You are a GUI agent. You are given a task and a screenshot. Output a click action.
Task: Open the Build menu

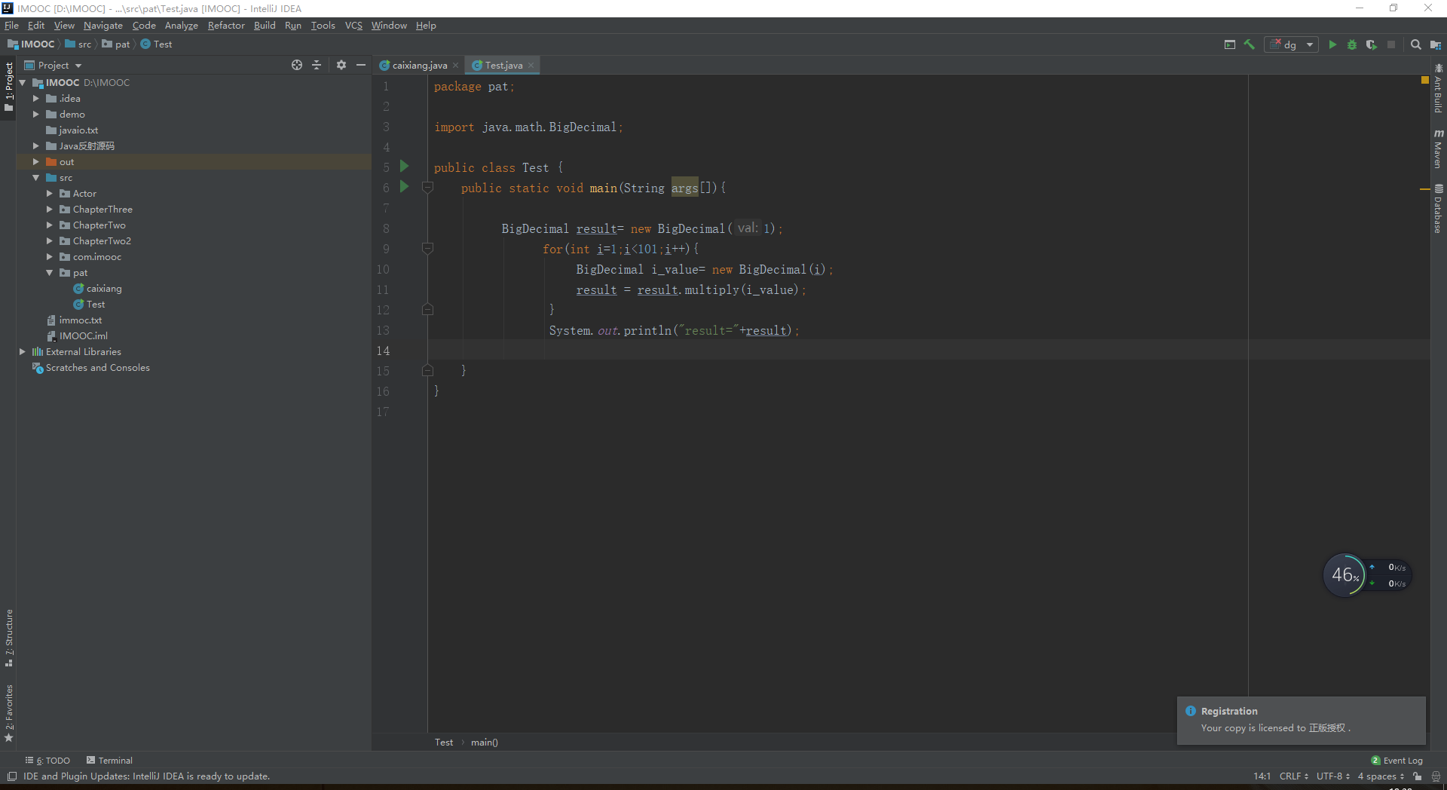pos(265,26)
